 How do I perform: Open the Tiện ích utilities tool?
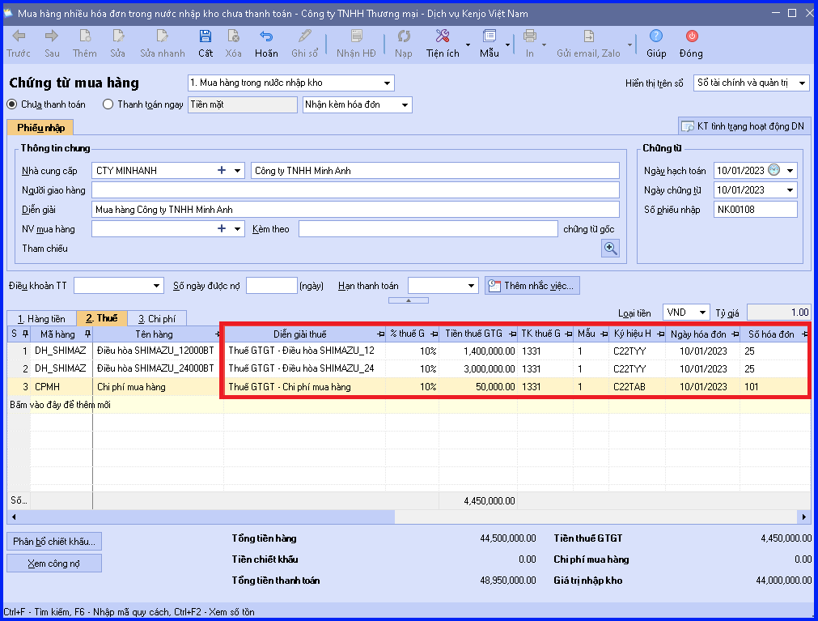tap(443, 36)
